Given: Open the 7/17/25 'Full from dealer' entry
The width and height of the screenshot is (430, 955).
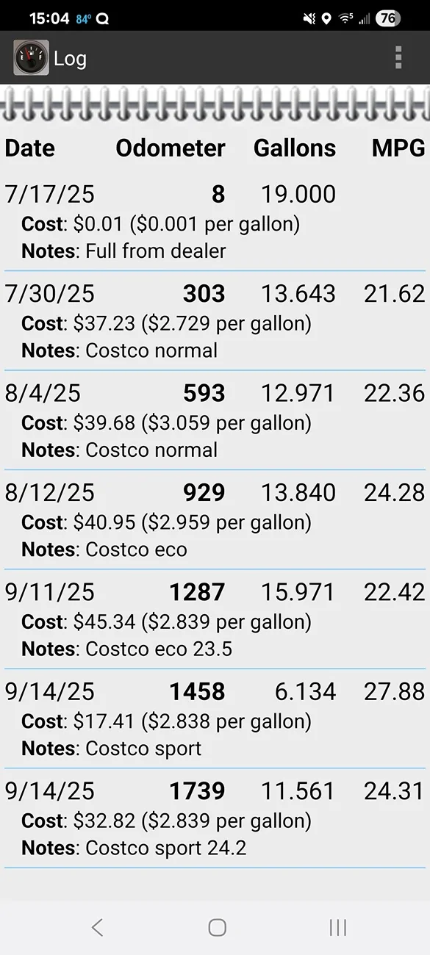Looking at the screenshot, I should click(x=213, y=222).
